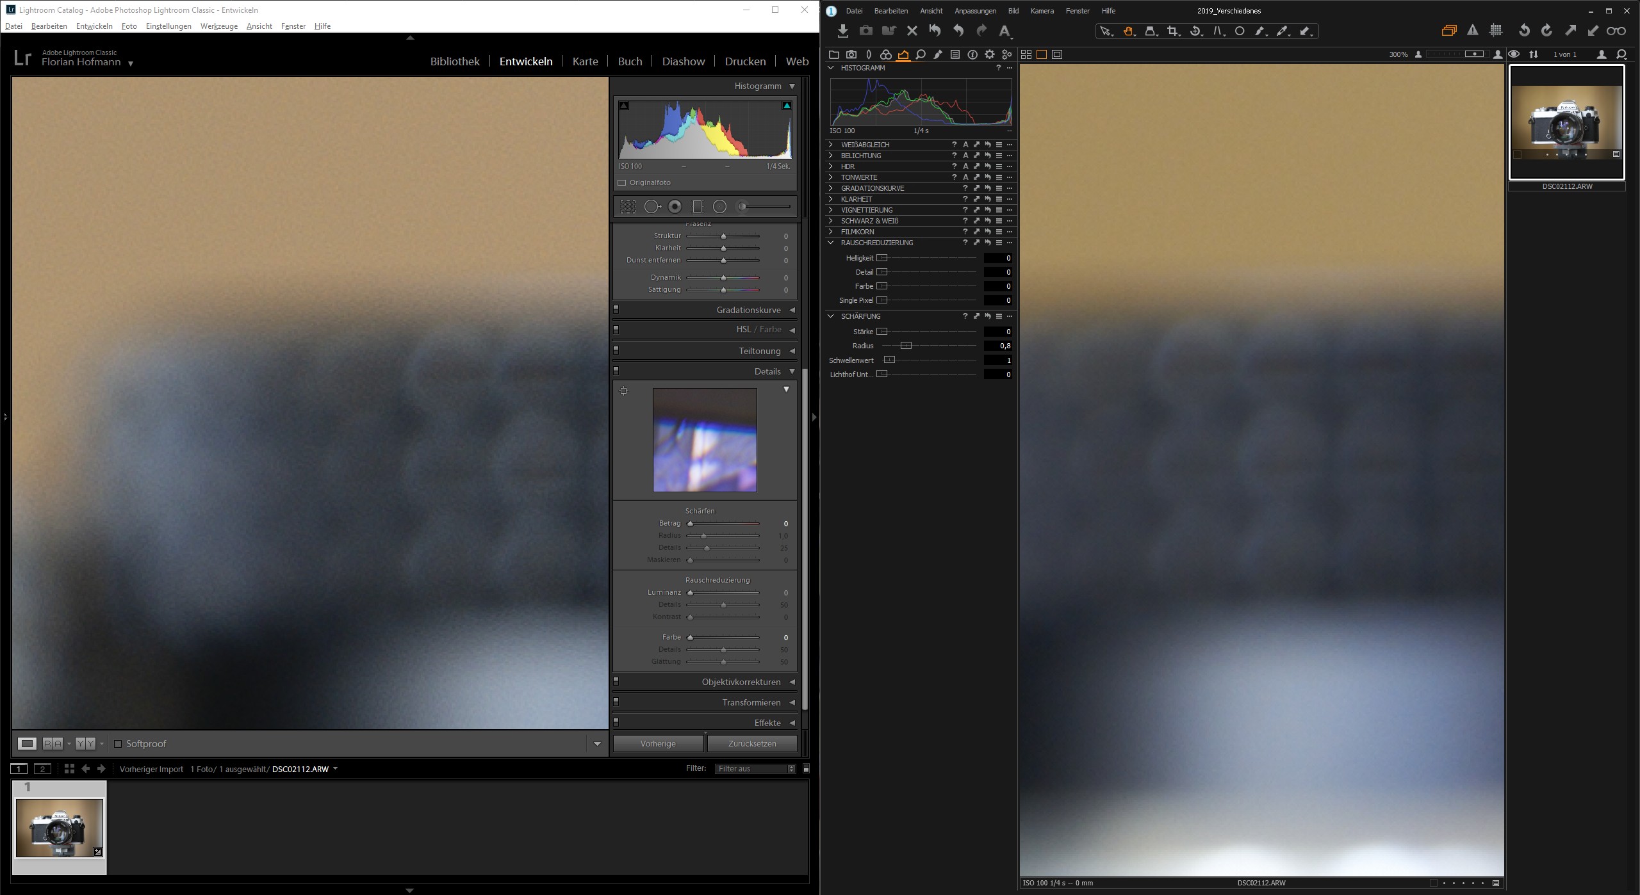Select the Hand pan tool
Viewport: 1640px width, 895px height.
[x=1127, y=31]
